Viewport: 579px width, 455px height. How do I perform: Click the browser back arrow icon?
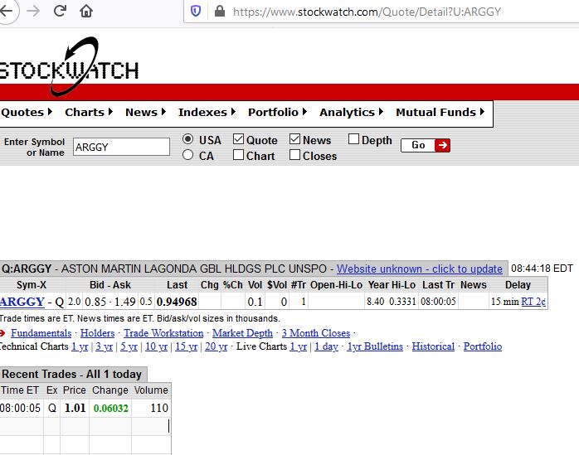[5, 11]
